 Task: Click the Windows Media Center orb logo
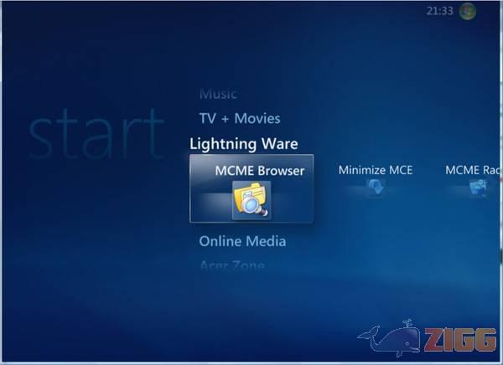pyautogui.click(x=467, y=11)
